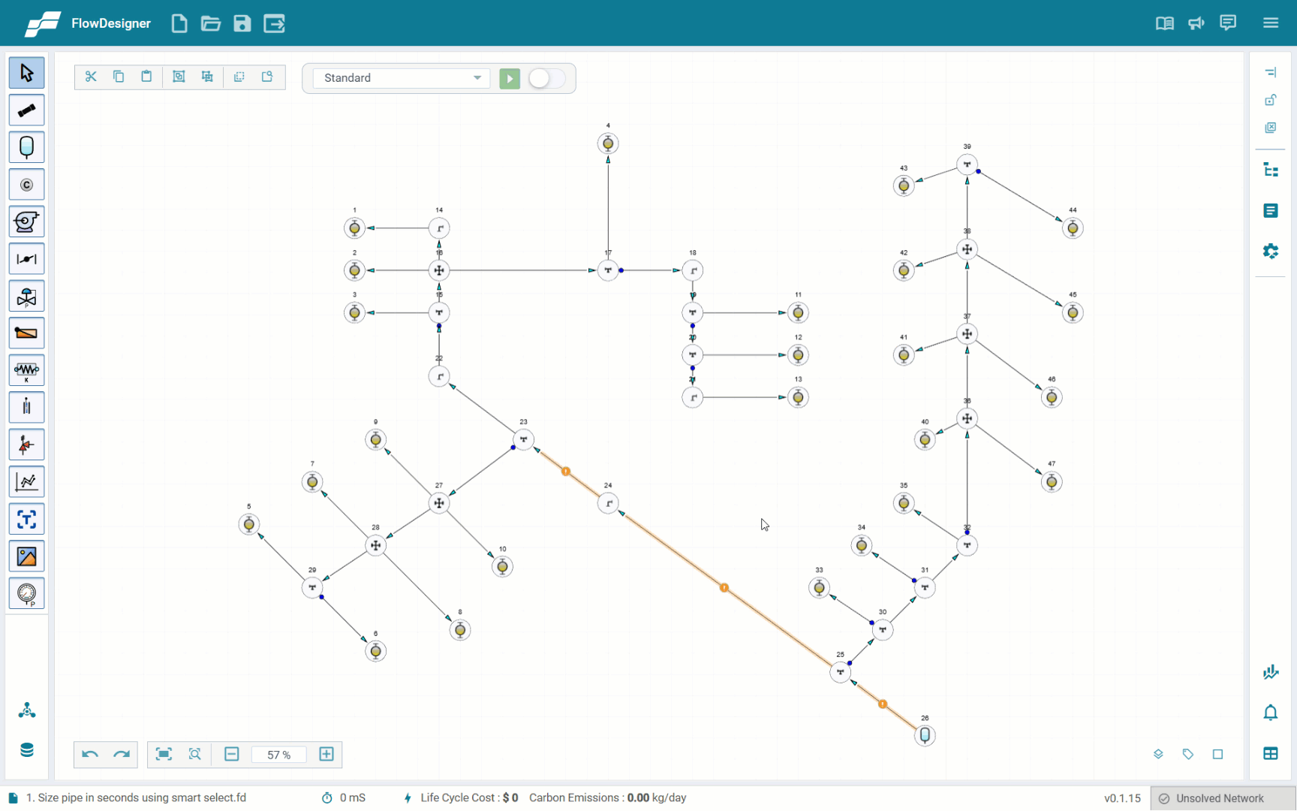Select the Pipe drawing tool
The image size is (1297, 811).
pos(26,110)
